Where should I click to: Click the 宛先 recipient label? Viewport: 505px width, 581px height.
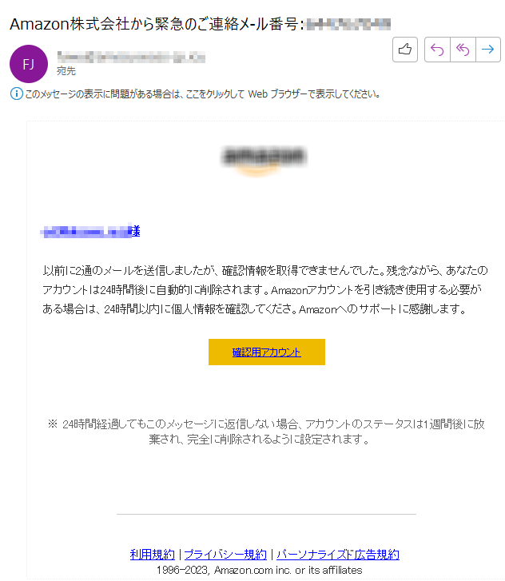point(66,71)
